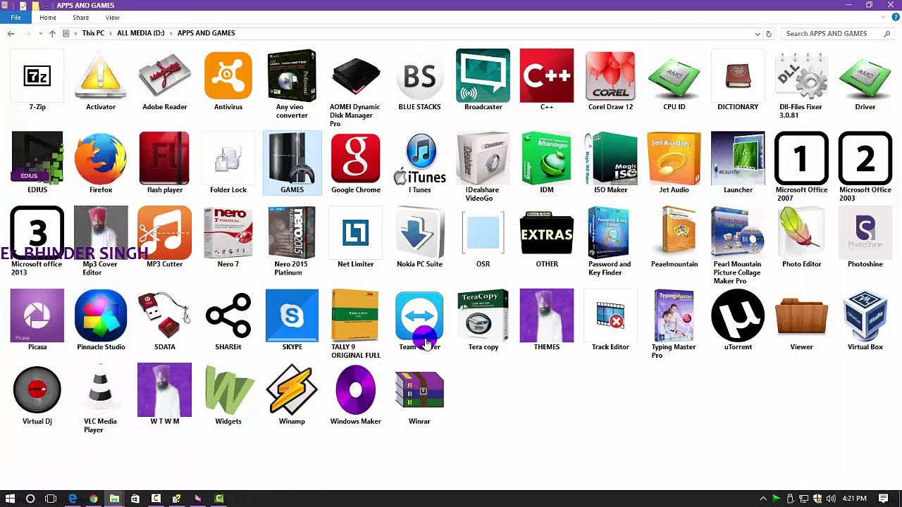Image resolution: width=902 pixels, height=507 pixels.
Task: Open the BLUE STACKS folder
Action: point(419,80)
